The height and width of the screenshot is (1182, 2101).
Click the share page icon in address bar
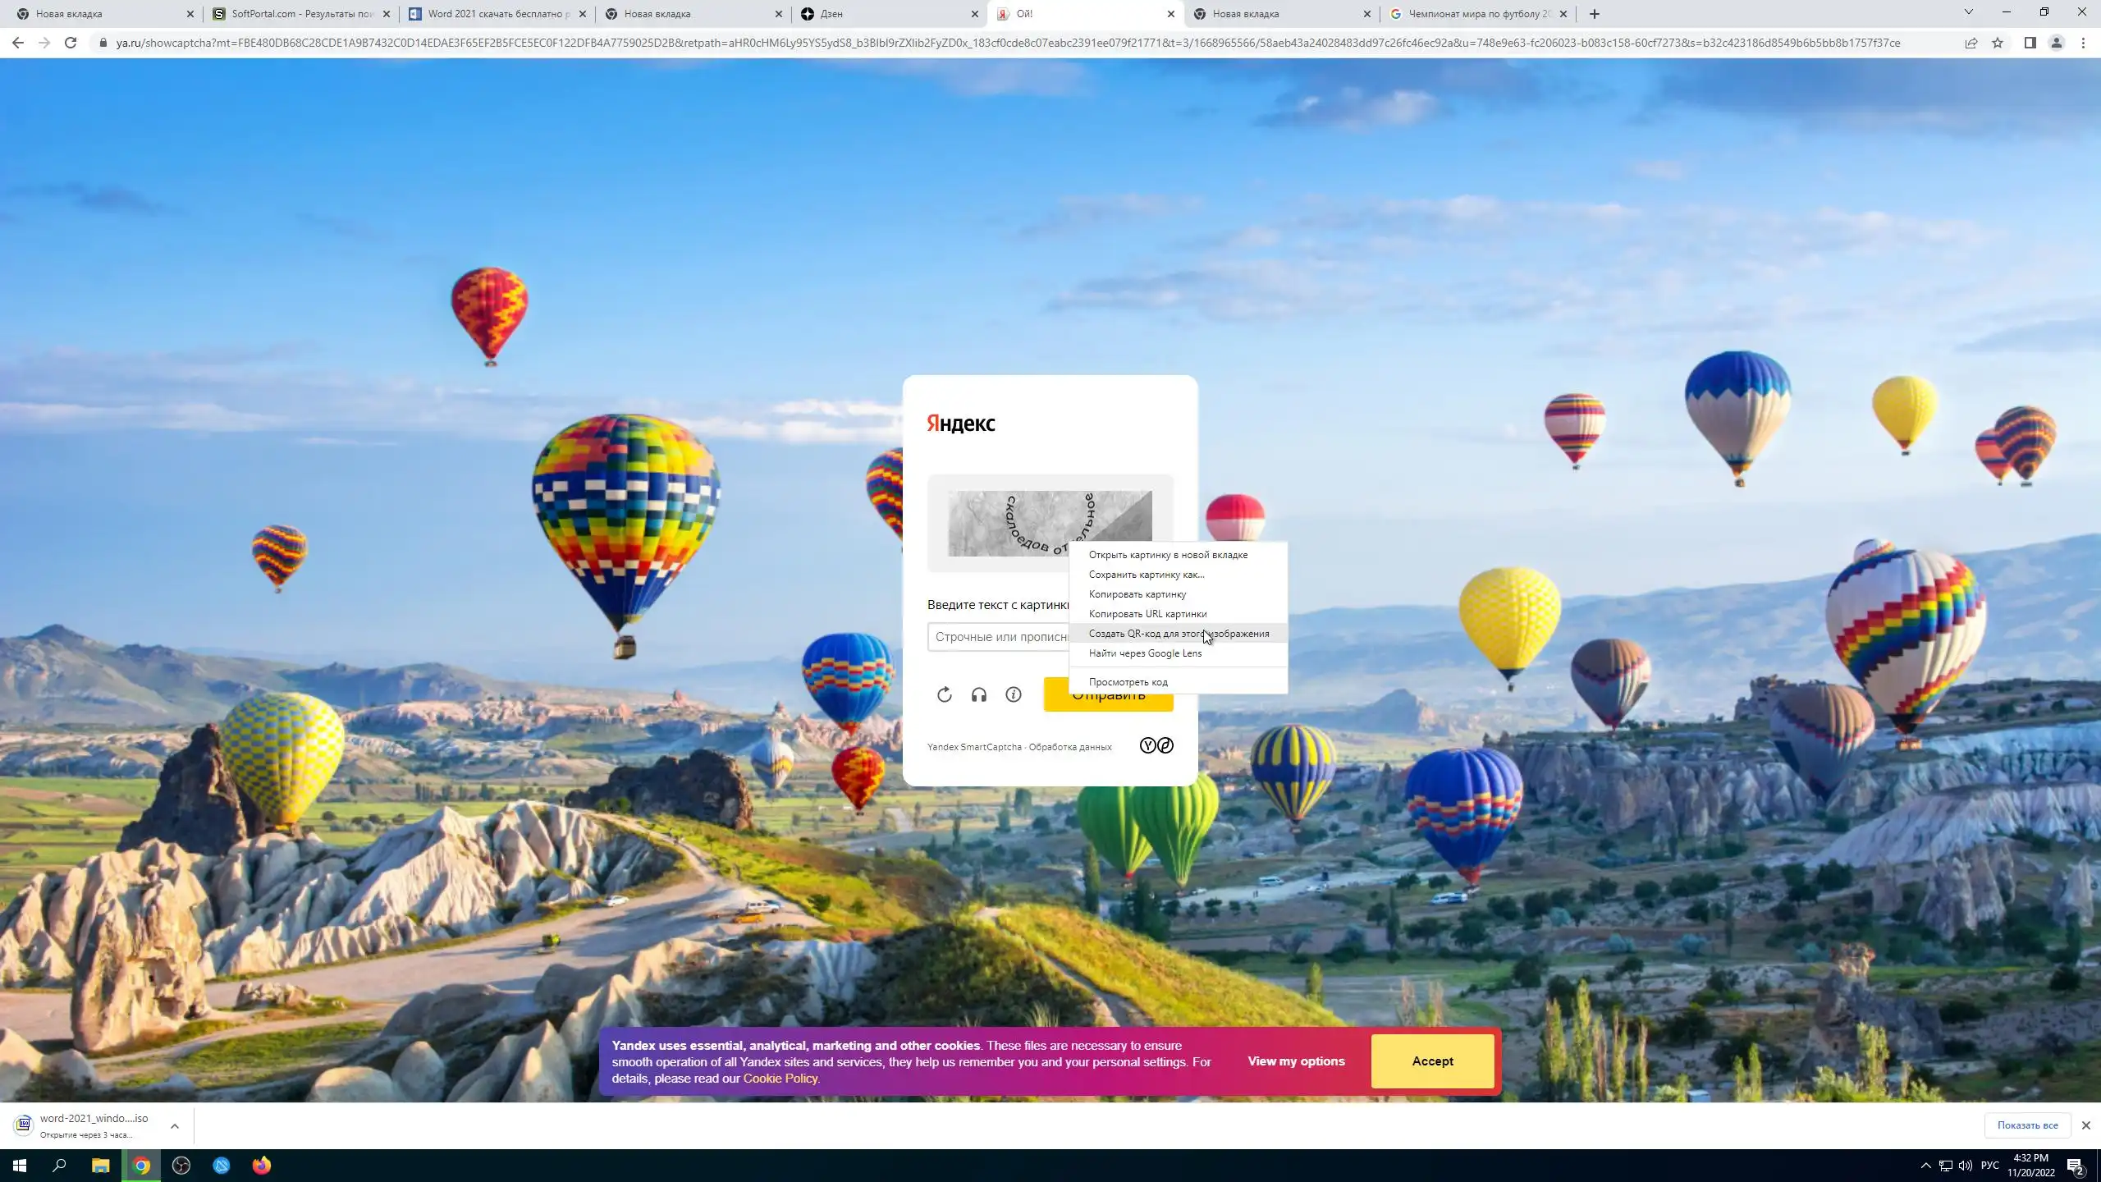click(x=1971, y=44)
